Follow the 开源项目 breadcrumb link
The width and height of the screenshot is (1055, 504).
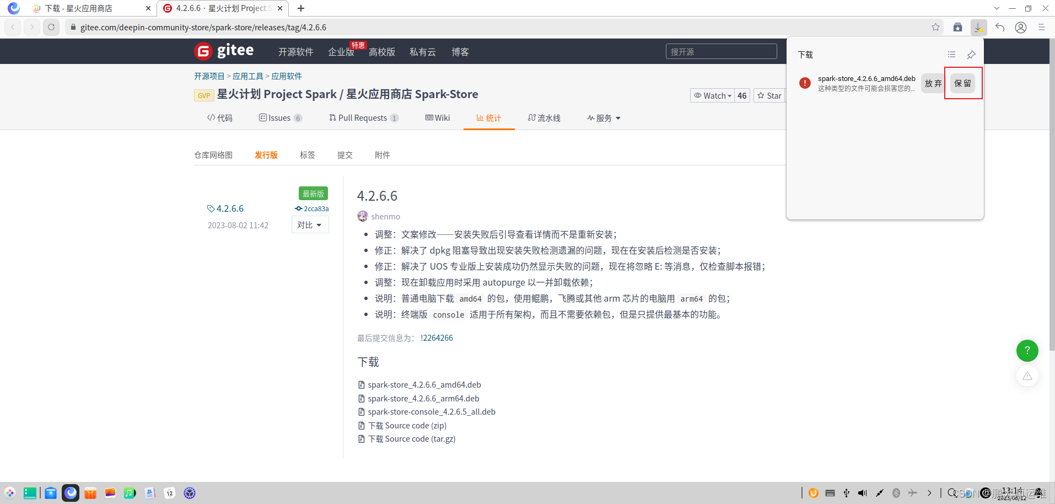point(209,76)
